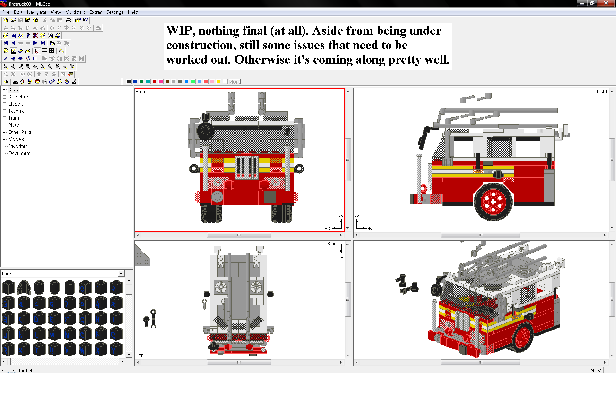The width and height of the screenshot is (616, 394).
Task: Set zoom to 50 percent icon
Action: pos(43,66)
